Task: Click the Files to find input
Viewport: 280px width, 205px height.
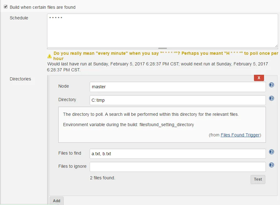Action: click(x=177, y=154)
